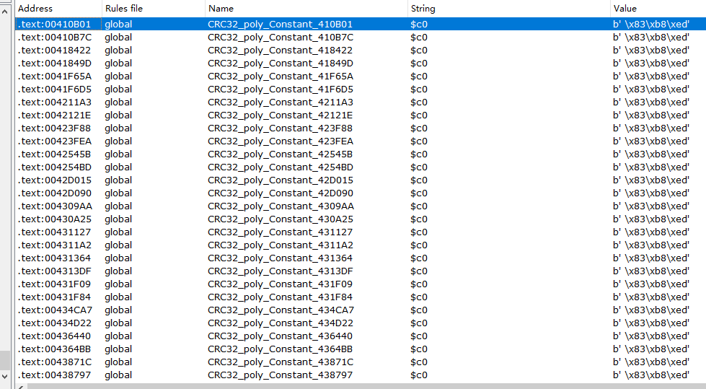706x389 pixels.
Task: Select address .text:004211A3
Action: [x=55, y=102]
